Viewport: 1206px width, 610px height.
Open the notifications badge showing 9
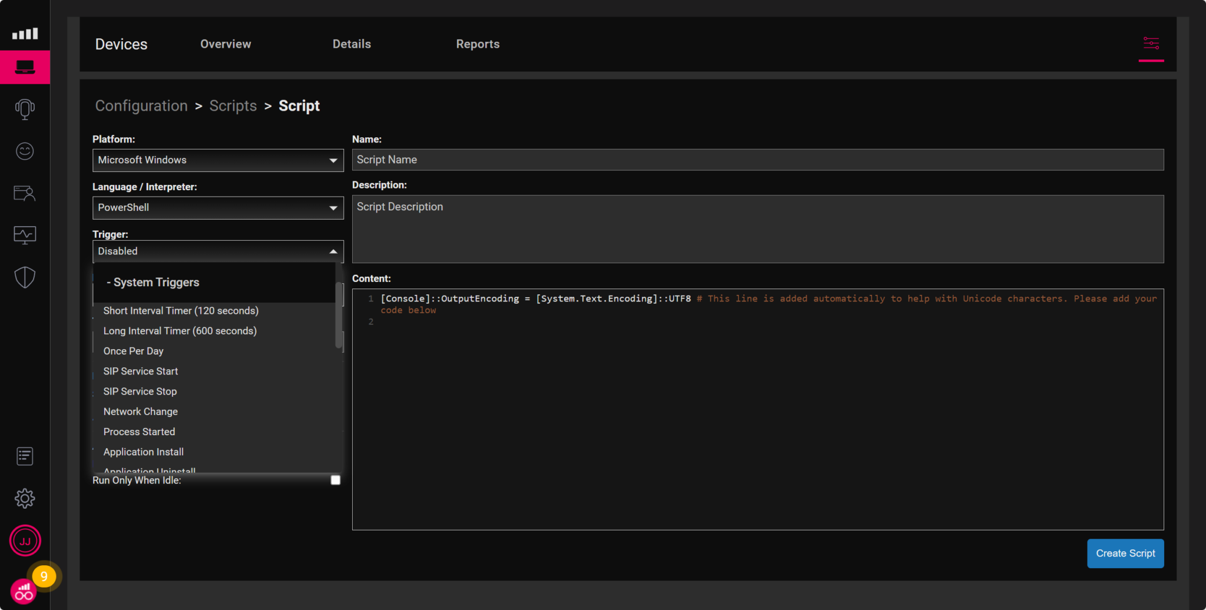pos(44,577)
